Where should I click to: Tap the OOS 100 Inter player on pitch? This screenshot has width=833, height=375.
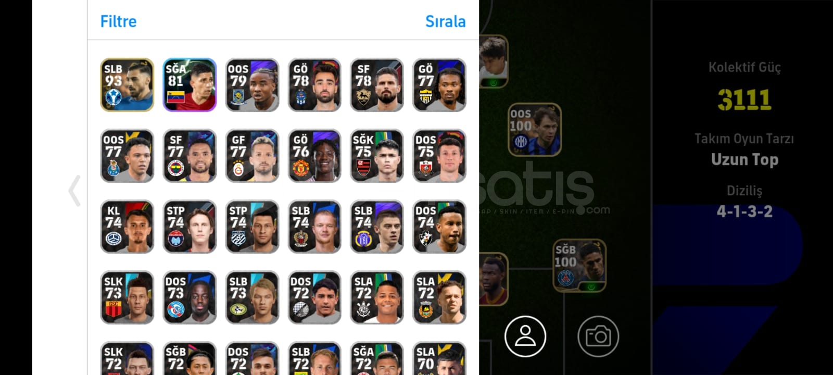click(535, 130)
